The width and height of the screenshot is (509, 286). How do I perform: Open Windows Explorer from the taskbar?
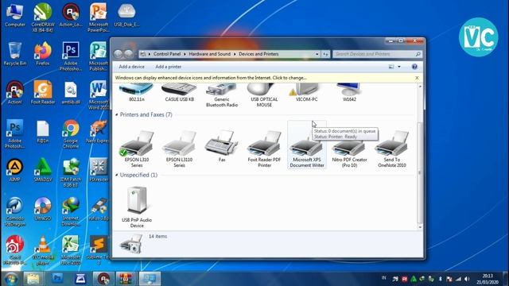click(33, 279)
